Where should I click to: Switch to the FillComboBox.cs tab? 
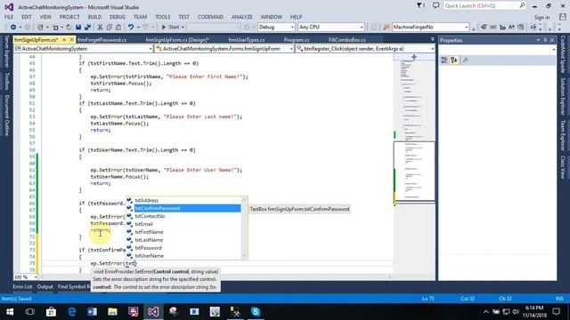click(x=346, y=40)
